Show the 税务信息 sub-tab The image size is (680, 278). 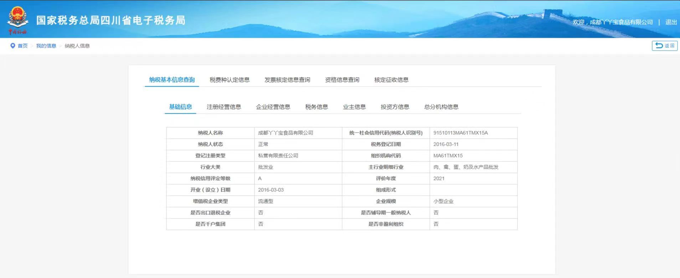click(x=316, y=107)
